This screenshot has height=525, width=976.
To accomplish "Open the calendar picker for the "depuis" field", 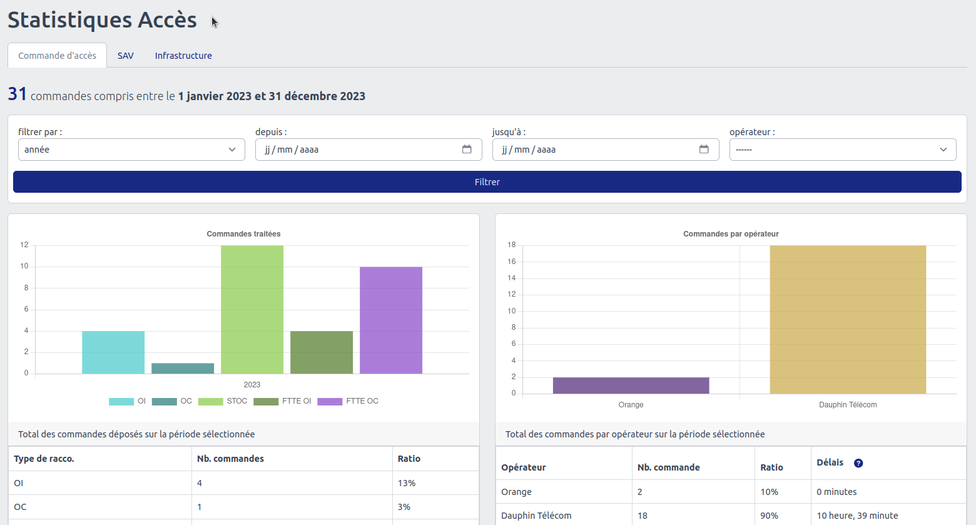I will click(466, 149).
